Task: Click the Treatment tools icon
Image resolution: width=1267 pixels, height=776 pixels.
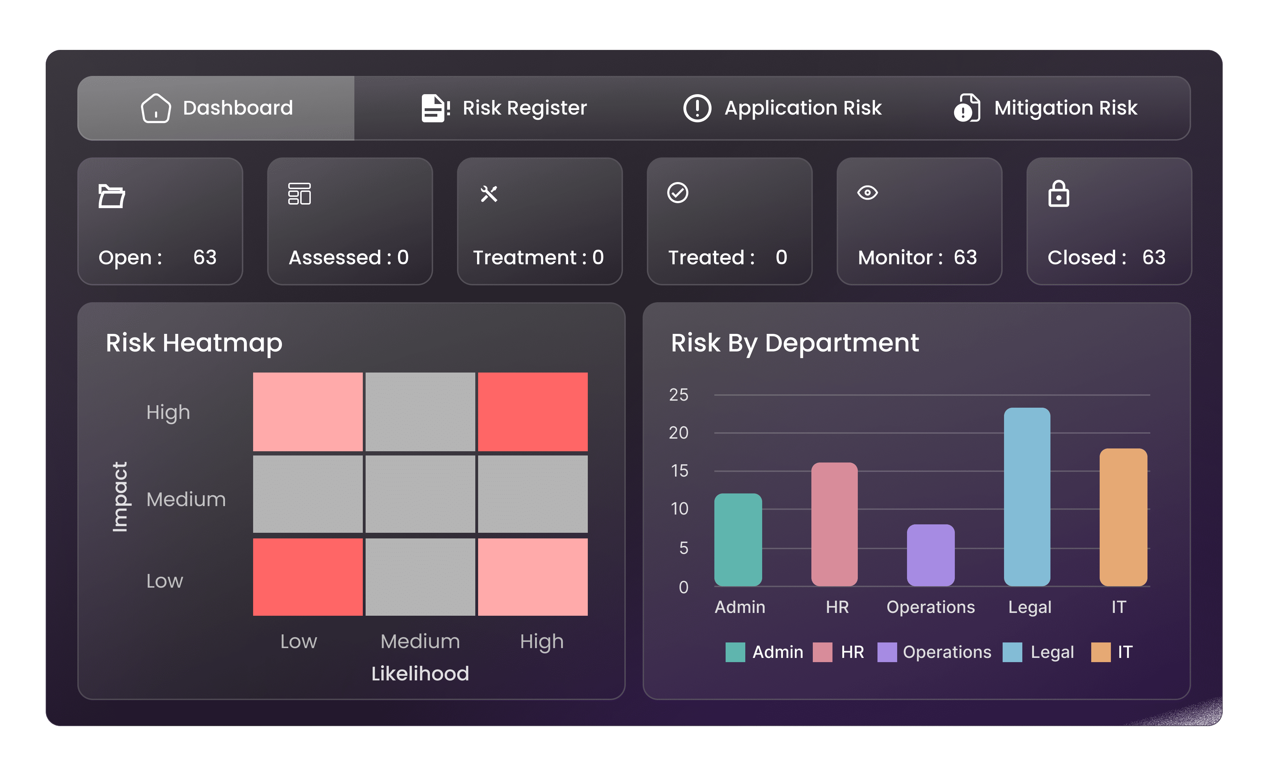Action: click(x=489, y=194)
